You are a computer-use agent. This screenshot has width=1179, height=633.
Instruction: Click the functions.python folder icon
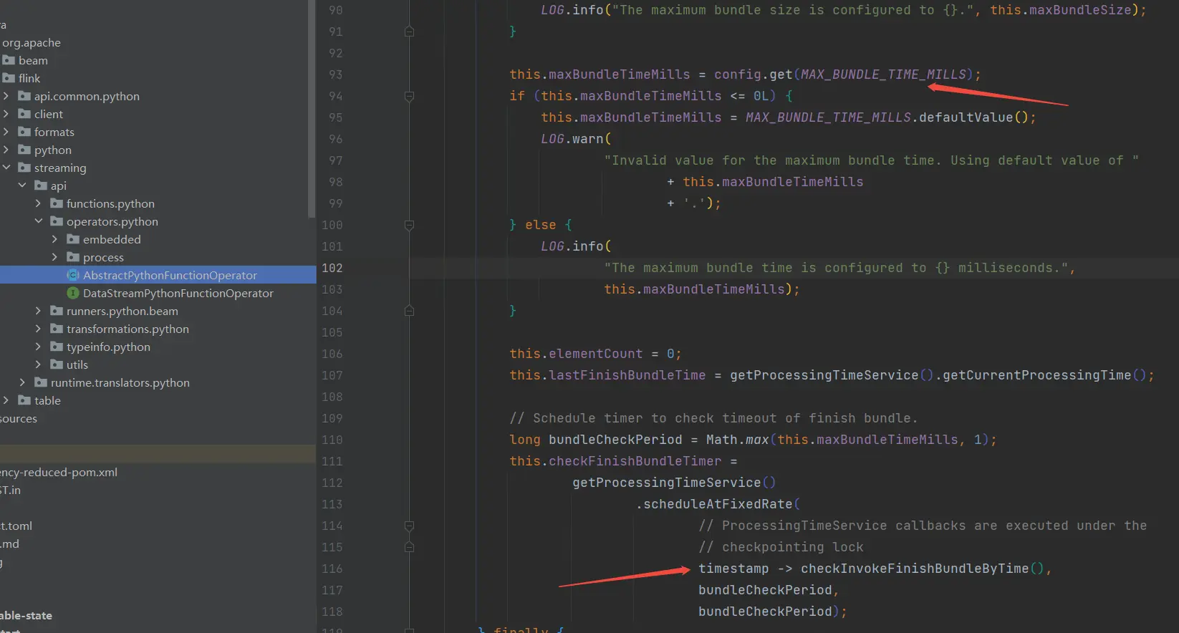pyautogui.click(x=57, y=203)
